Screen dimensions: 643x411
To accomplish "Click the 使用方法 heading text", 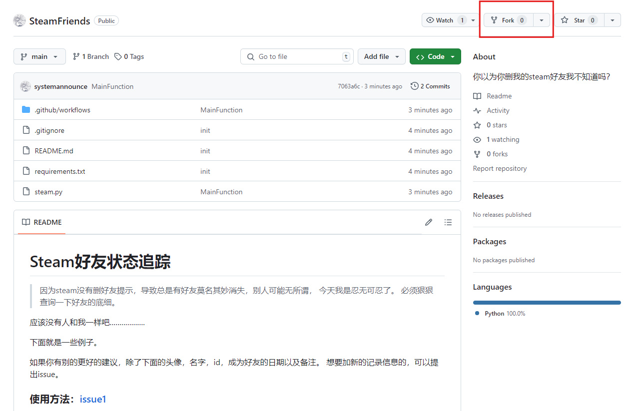I will pos(52,399).
